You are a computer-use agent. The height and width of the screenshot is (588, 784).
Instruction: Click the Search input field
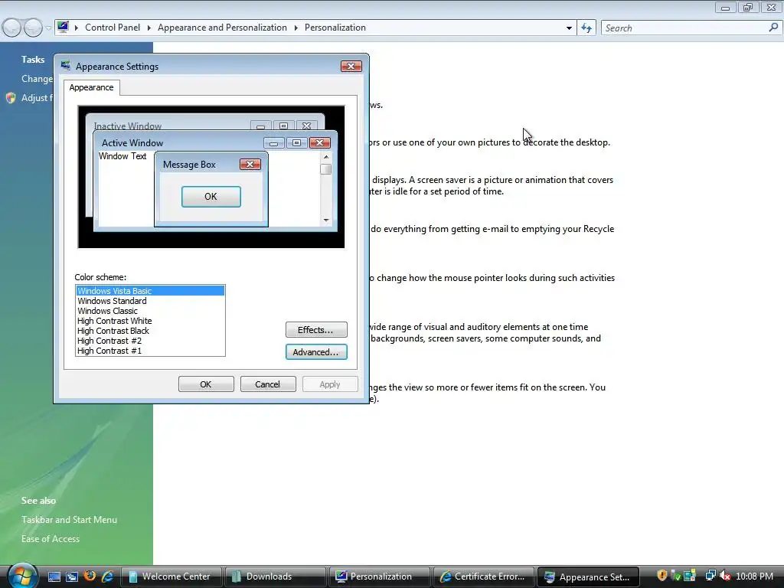click(x=685, y=28)
